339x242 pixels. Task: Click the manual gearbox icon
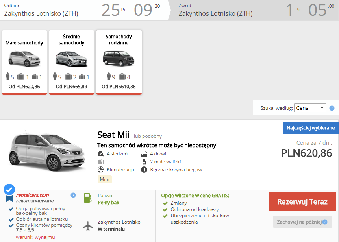tap(144, 170)
